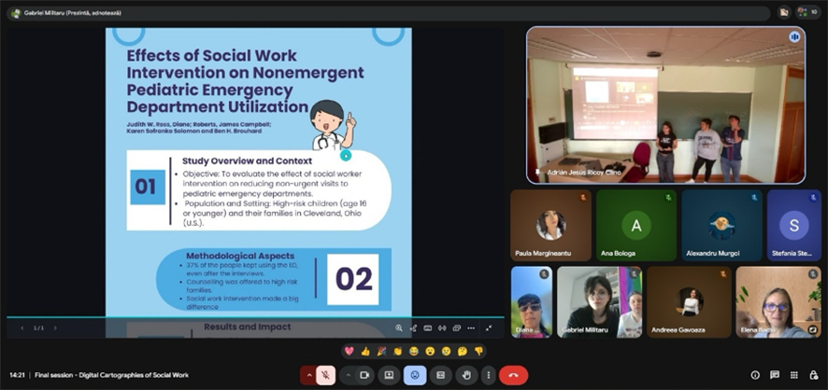
Task: Select Paula Margineantu's tile
Action: 550,226
